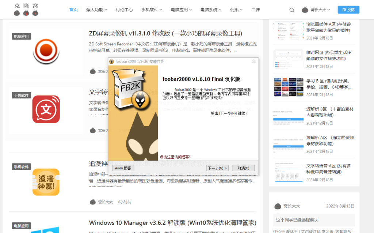Open sidebar link 浏览器插件 A区
The image size is (374, 233).
click(329, 27)
